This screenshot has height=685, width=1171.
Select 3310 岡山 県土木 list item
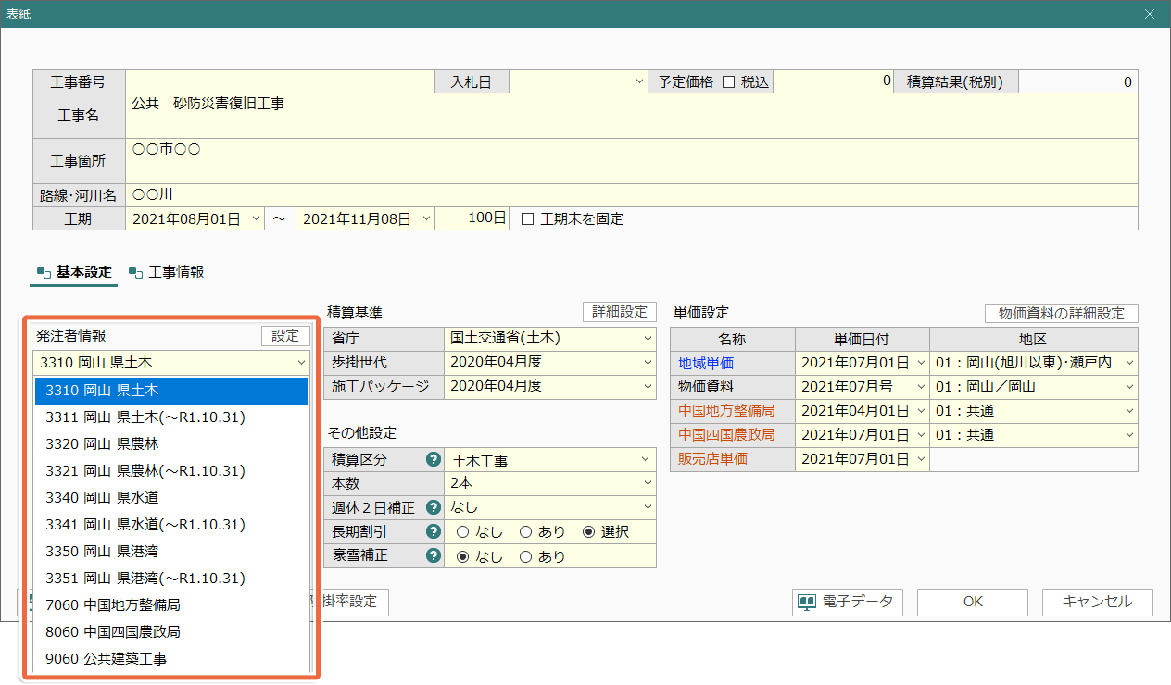click(171, 391)
